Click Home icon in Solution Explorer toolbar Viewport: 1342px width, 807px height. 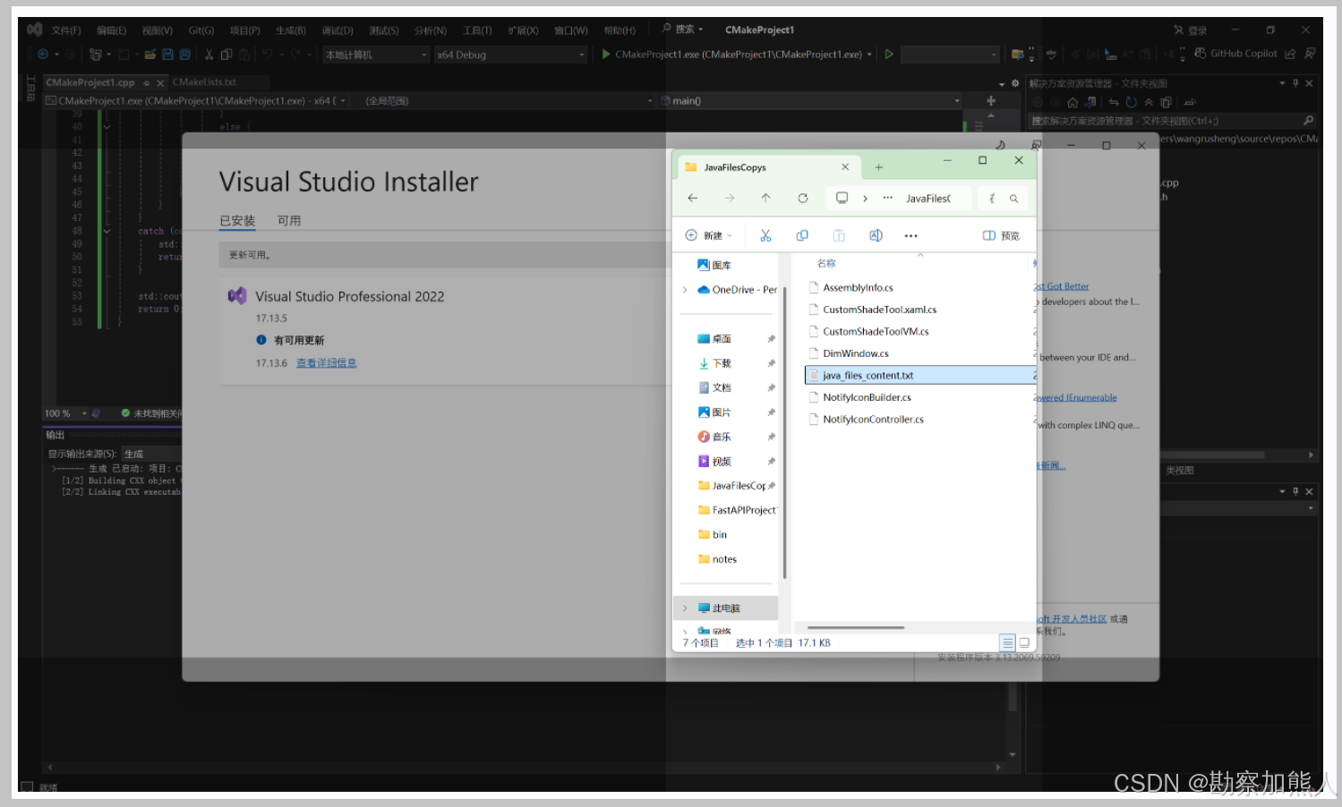[x=1073, y=102]
